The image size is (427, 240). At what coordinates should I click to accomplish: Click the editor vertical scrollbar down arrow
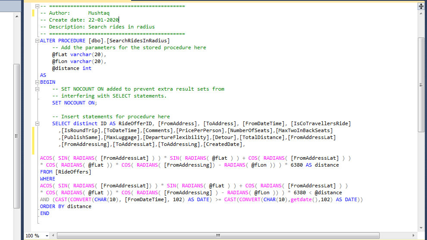pyautogui.click(x=421, y=227)
